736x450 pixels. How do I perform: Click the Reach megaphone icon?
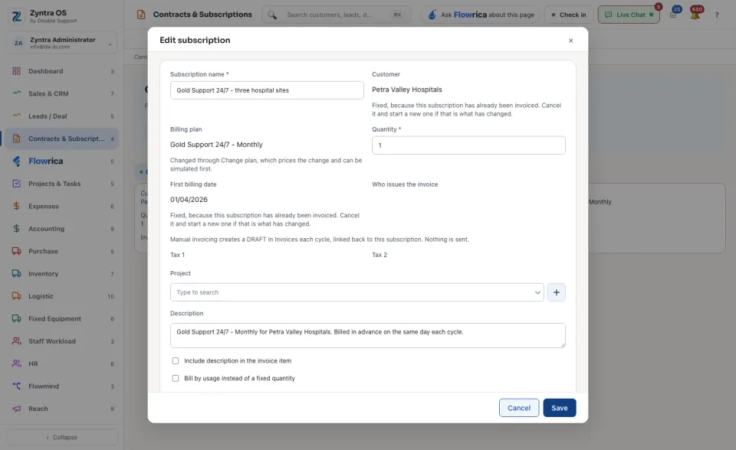tap(16, 409)
